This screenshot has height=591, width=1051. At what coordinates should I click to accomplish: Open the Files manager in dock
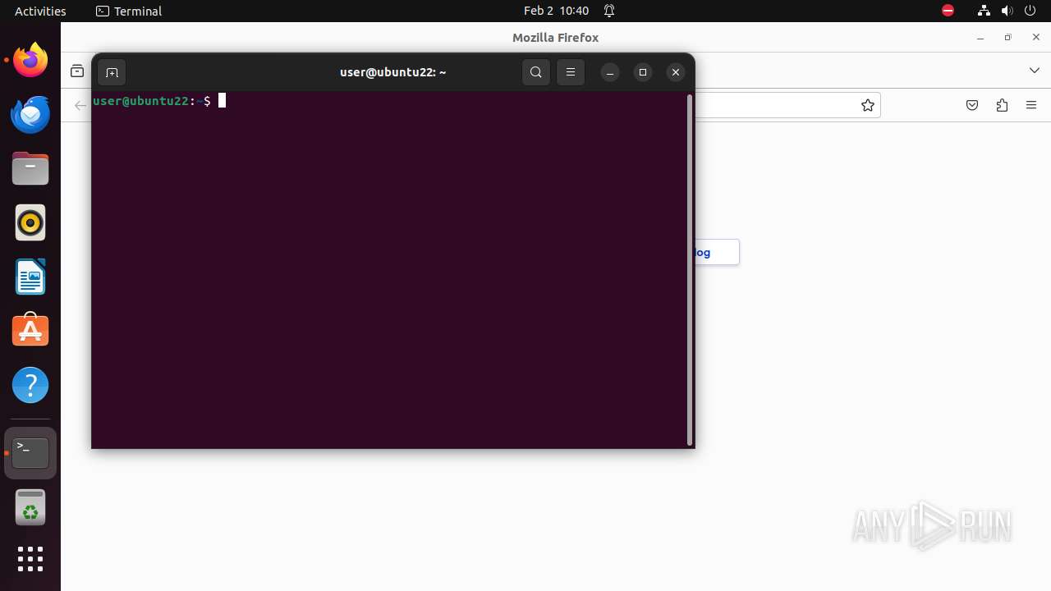[30, 168]
